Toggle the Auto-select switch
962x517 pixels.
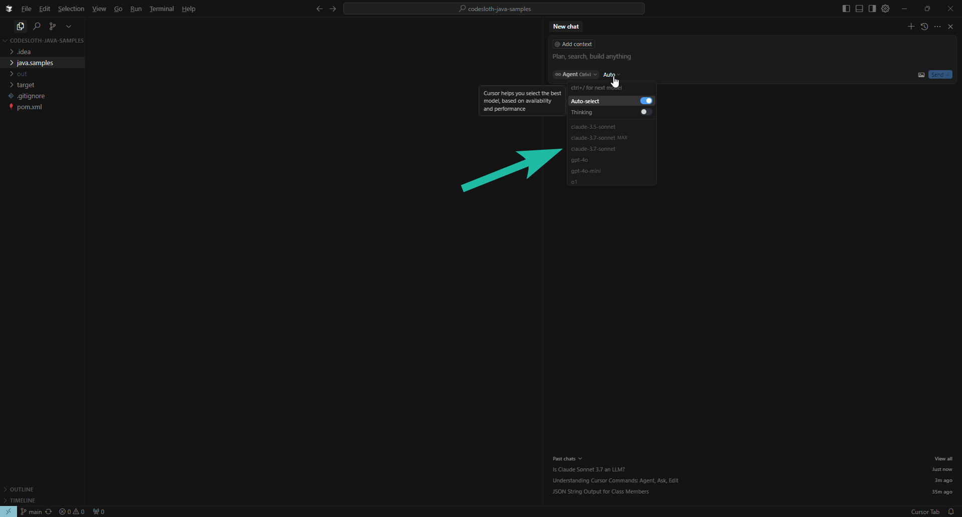[646, 101]
